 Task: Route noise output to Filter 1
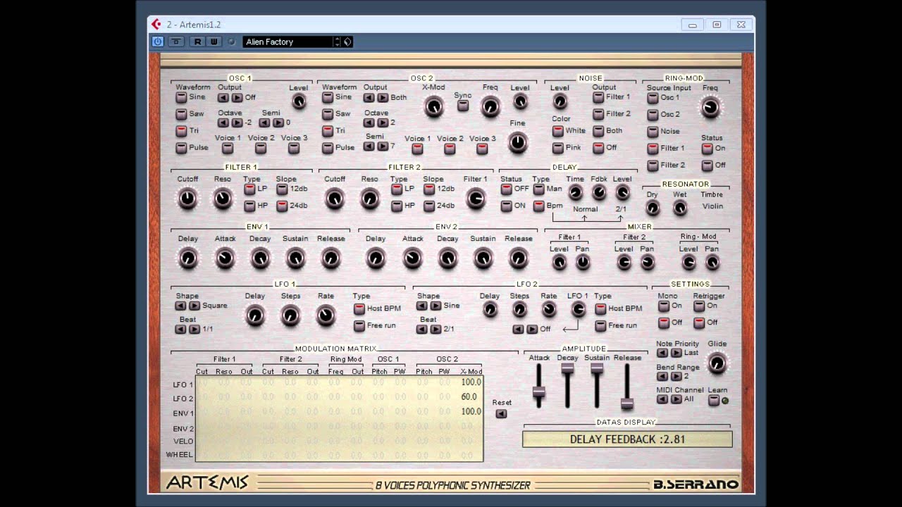tap(598, 97)
